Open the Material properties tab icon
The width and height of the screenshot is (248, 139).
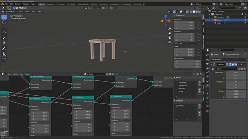tap(207, 106)
